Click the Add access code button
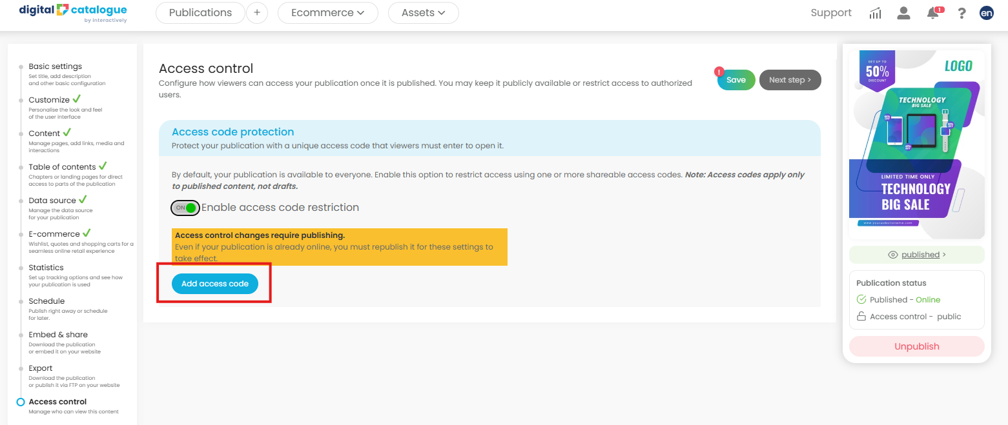The height and width of the screenshot is (425, 1008). 215,284
